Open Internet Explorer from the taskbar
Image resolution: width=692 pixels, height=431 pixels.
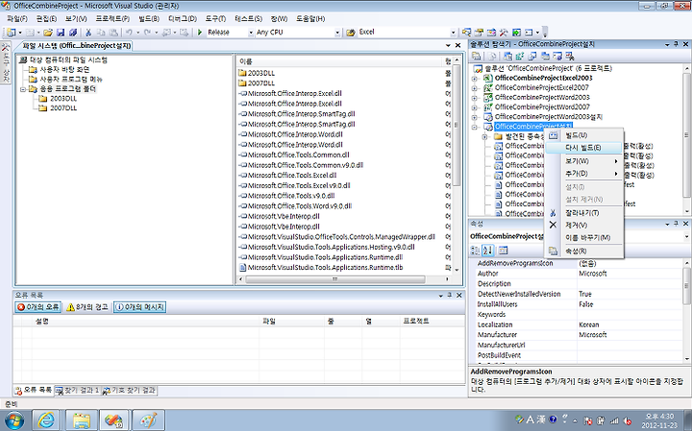tap(46, 420)
